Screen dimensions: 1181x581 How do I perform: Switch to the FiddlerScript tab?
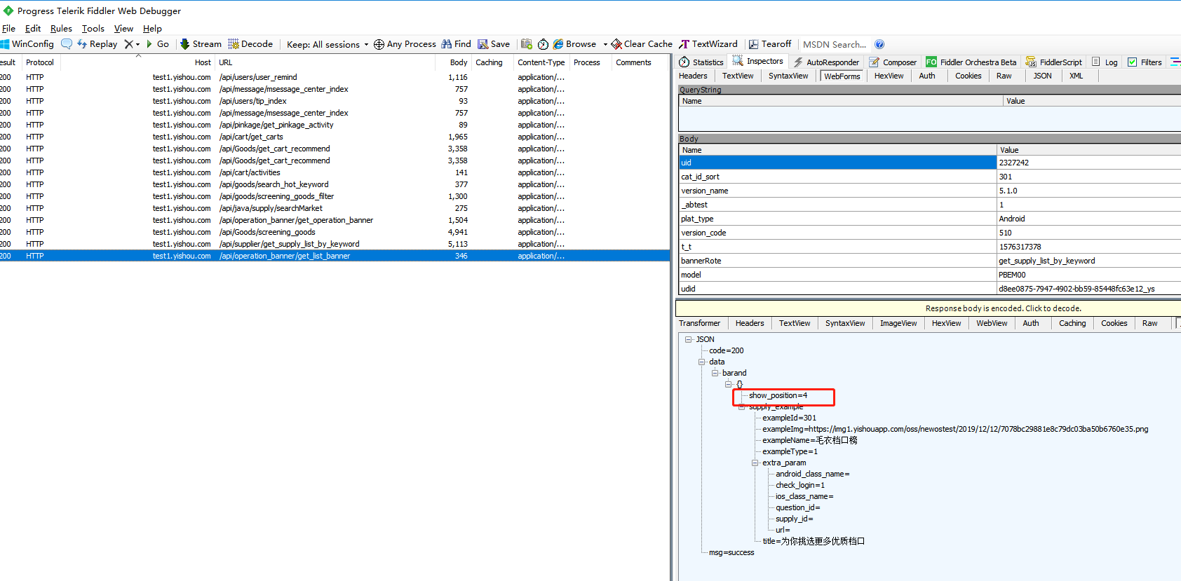point(1053,62)
